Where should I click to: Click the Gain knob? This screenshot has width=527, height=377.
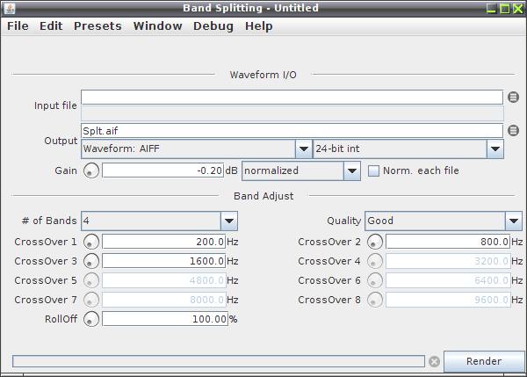[x=91, y=170]
